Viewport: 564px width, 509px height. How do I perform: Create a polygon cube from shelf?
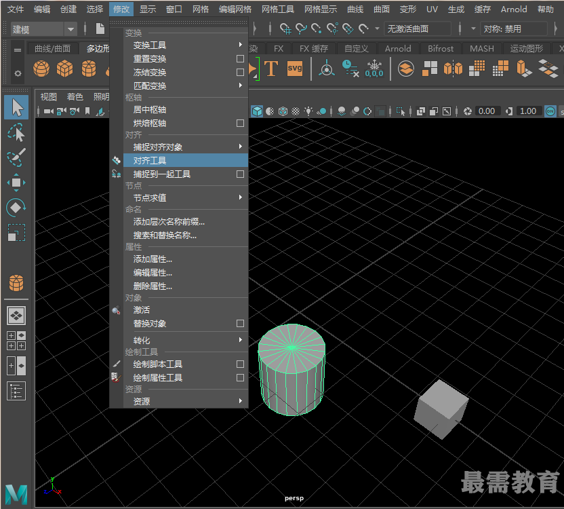point(65,69)
